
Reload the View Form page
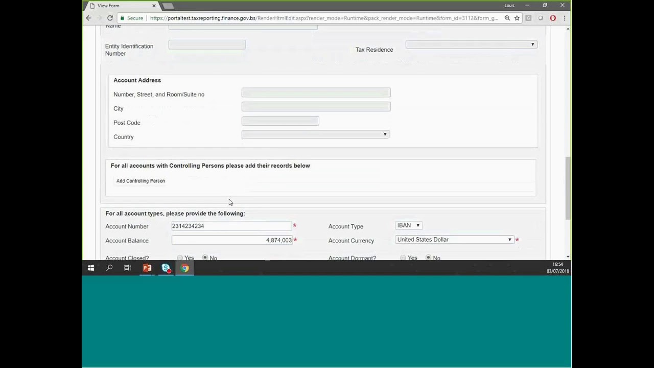pyautogui.click(x=110, y=18)
